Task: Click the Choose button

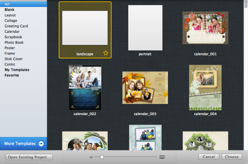Action: pyautogui.click(x=232, y=157)
